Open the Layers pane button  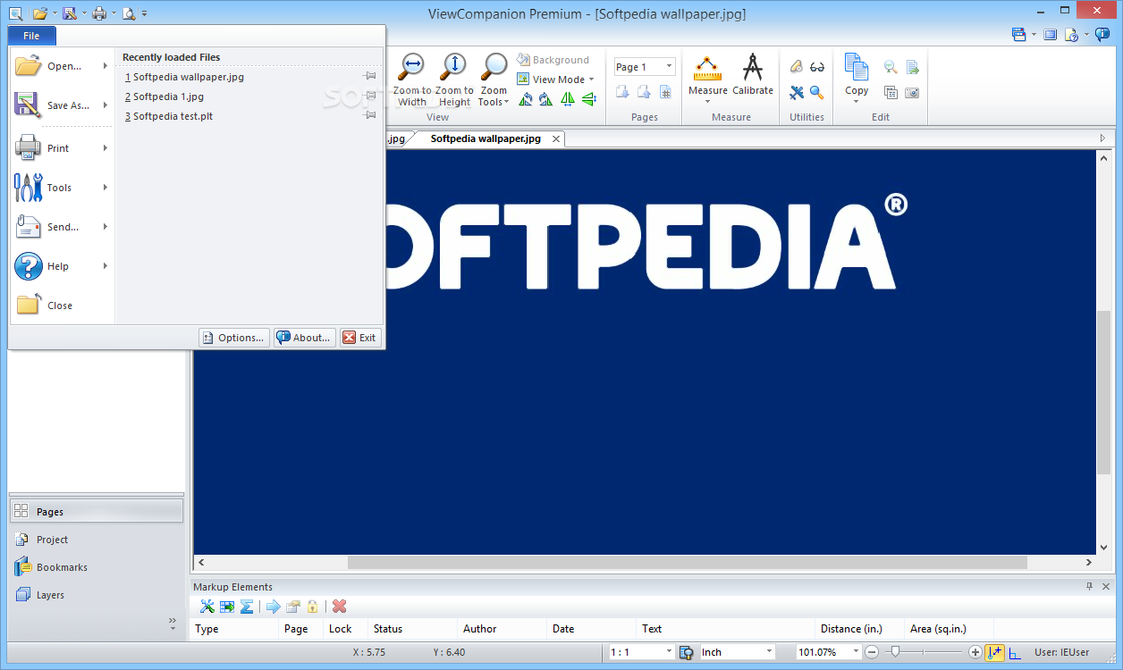[97, 595]
